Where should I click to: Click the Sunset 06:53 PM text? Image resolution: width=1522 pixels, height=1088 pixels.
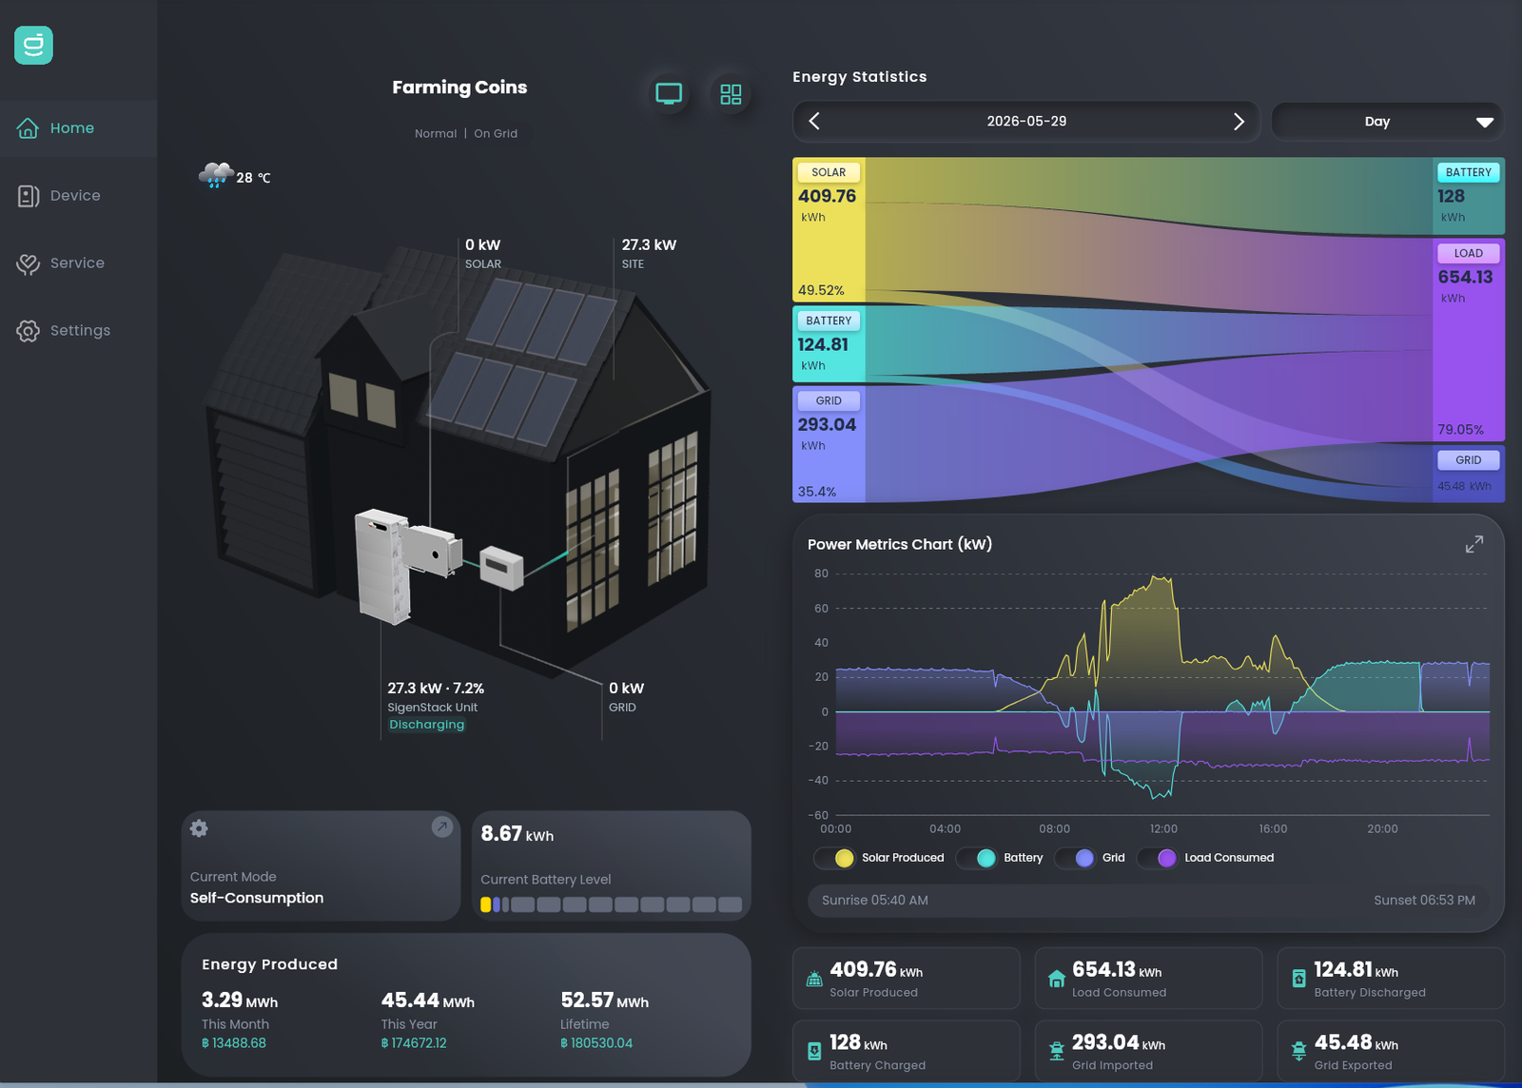tap(1424, 900)
